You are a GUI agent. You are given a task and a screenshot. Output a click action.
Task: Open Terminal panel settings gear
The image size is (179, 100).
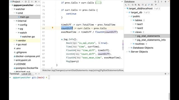pos(165,74)
